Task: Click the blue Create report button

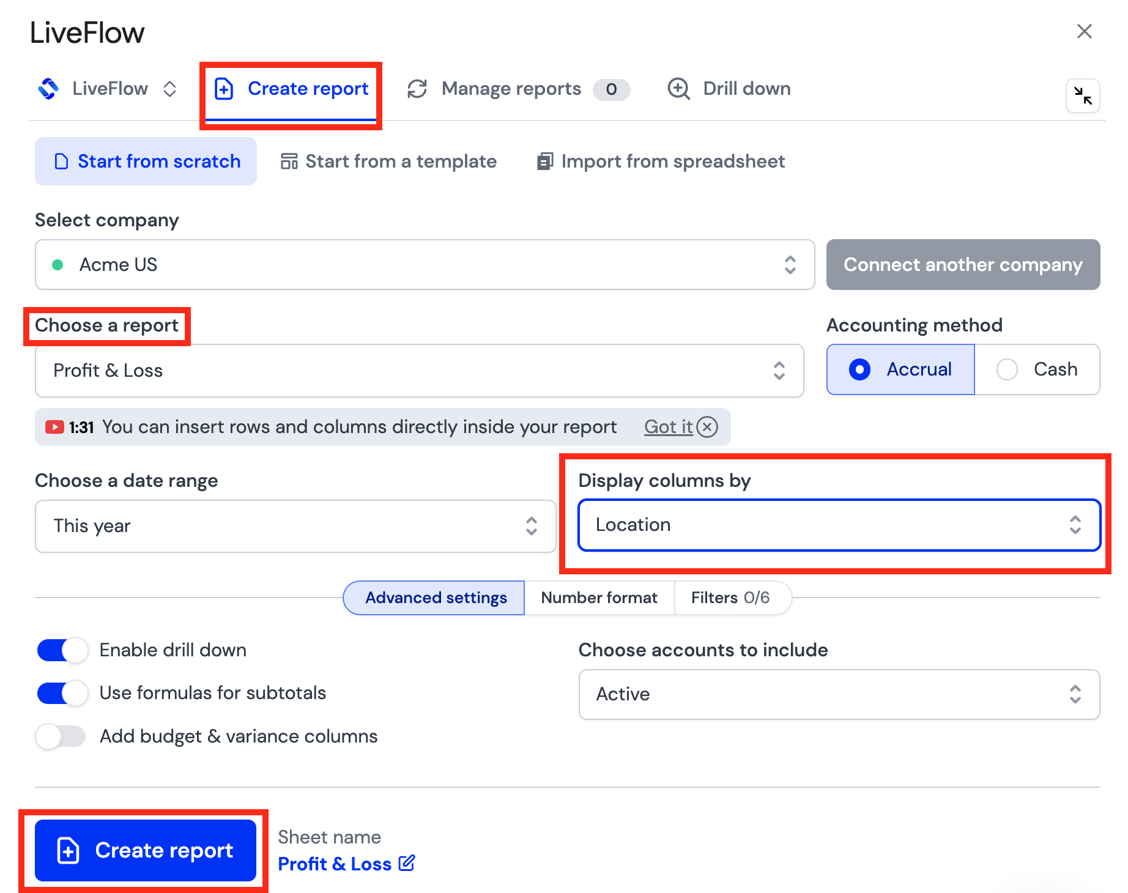Action: [x=146, y=850]
